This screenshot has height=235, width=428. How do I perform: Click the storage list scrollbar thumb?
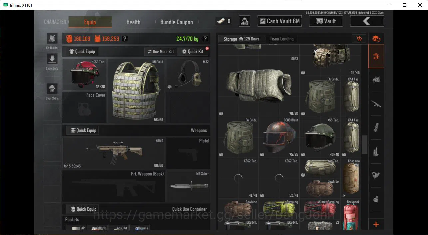click(x=365, y=145)
